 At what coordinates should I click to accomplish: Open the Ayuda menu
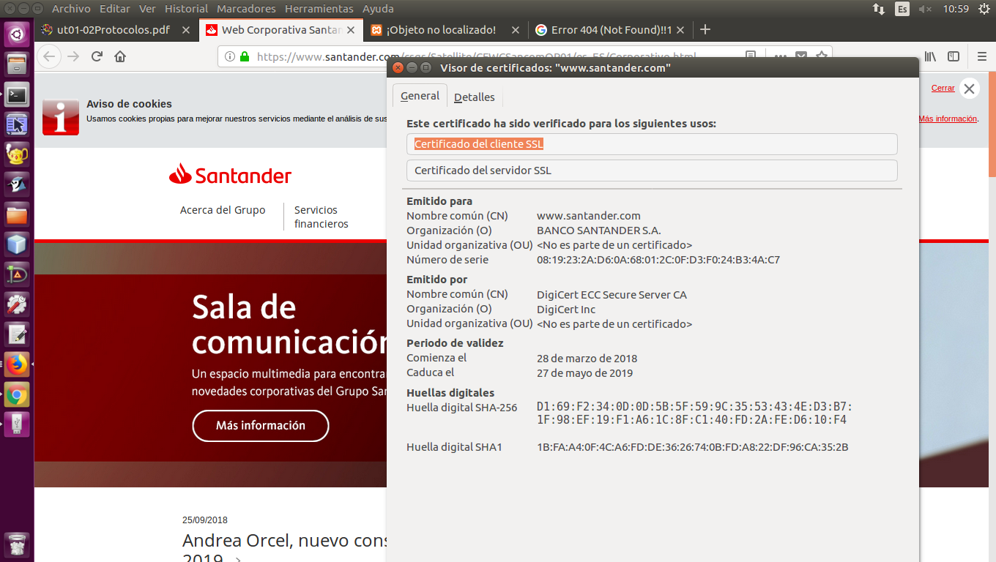pos(378,9)
